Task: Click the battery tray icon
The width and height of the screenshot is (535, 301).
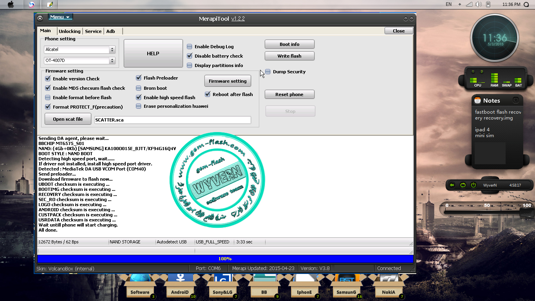Action: click(488, 4)
